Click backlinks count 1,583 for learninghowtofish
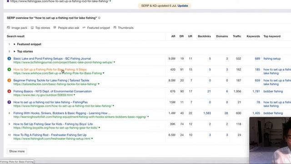Viewport: 291px width, 164px height. [207, 113]
